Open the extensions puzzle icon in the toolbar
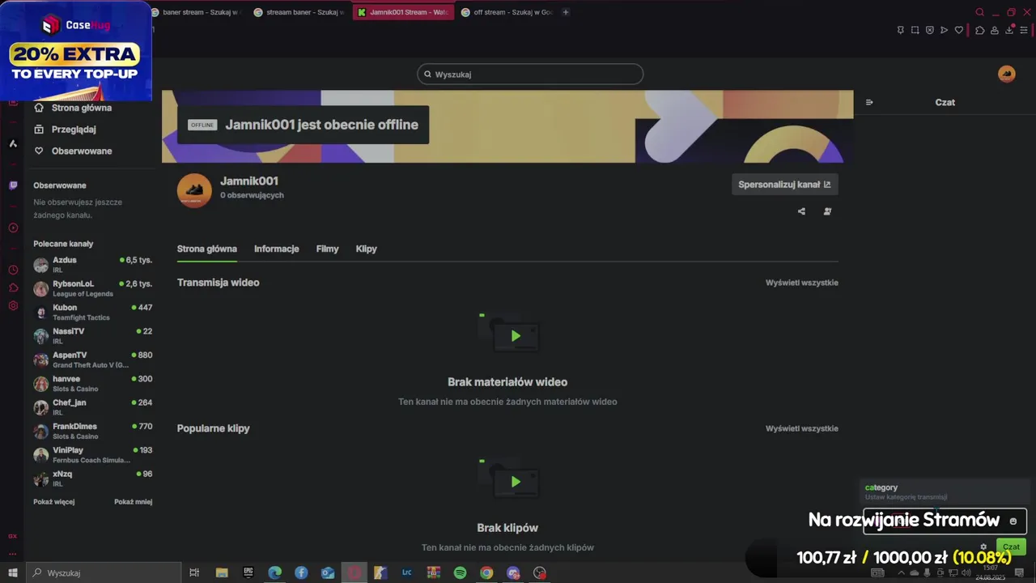1036x583 pixels. tap(979, 30)
